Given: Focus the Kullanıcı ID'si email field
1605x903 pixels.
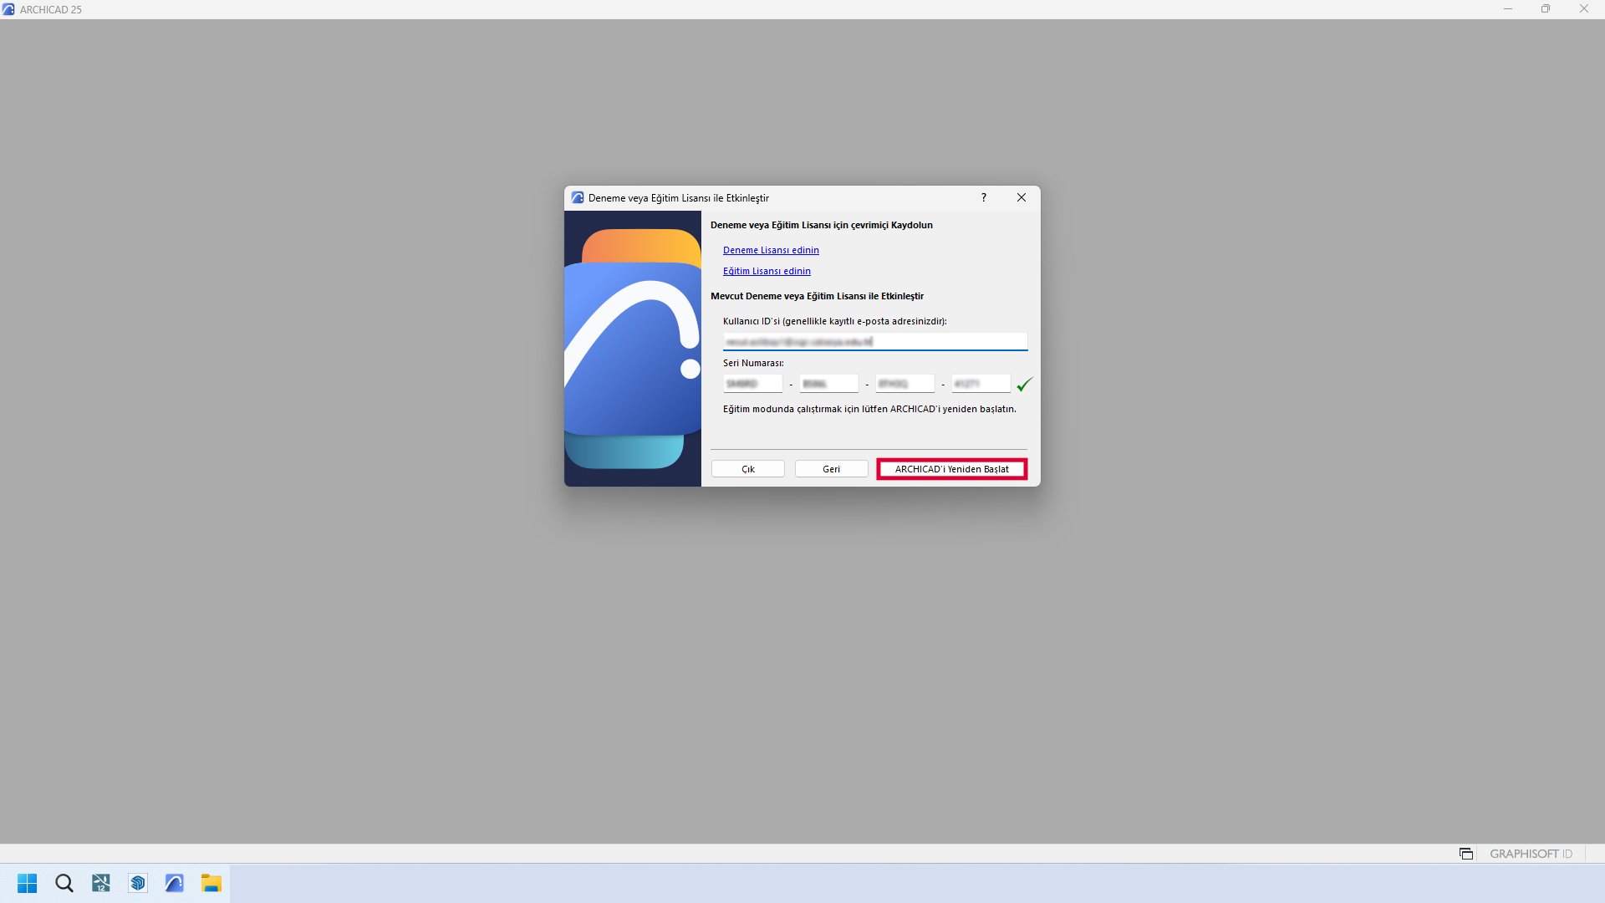Looking at the screenshot, I should click(x=874, y=341).
